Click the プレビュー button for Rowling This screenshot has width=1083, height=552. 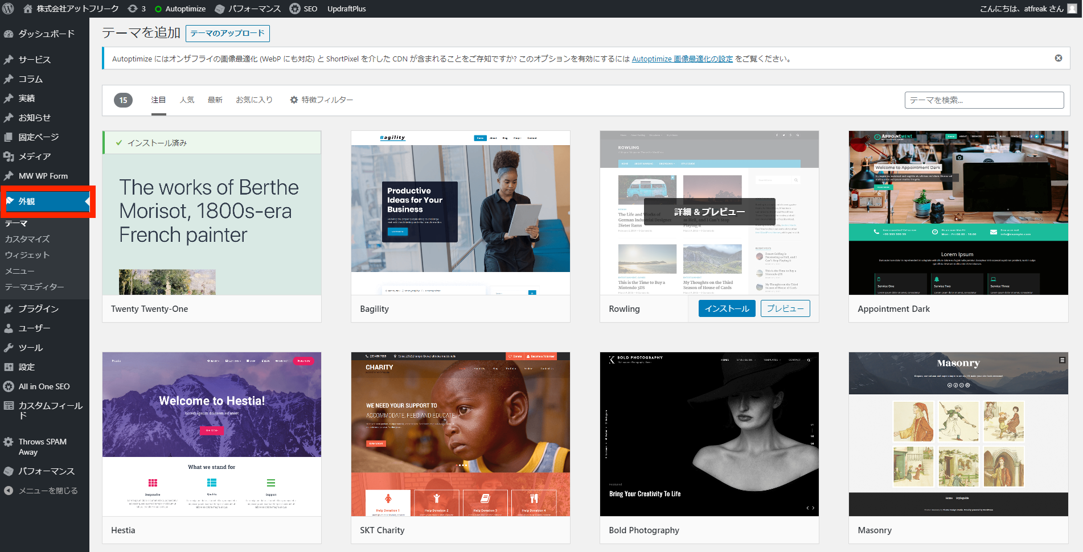[785, 308]
